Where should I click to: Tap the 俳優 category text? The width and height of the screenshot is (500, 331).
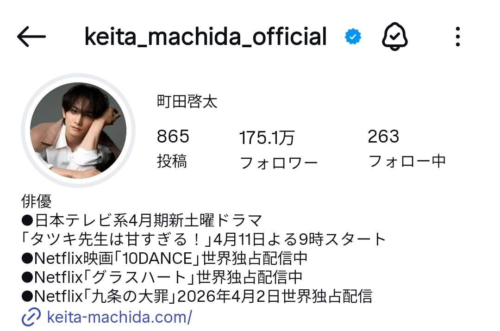point(37,201)
